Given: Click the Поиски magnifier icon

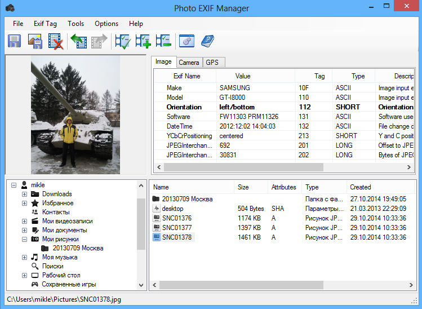Looking at the screenshot, I should [35, 266].
